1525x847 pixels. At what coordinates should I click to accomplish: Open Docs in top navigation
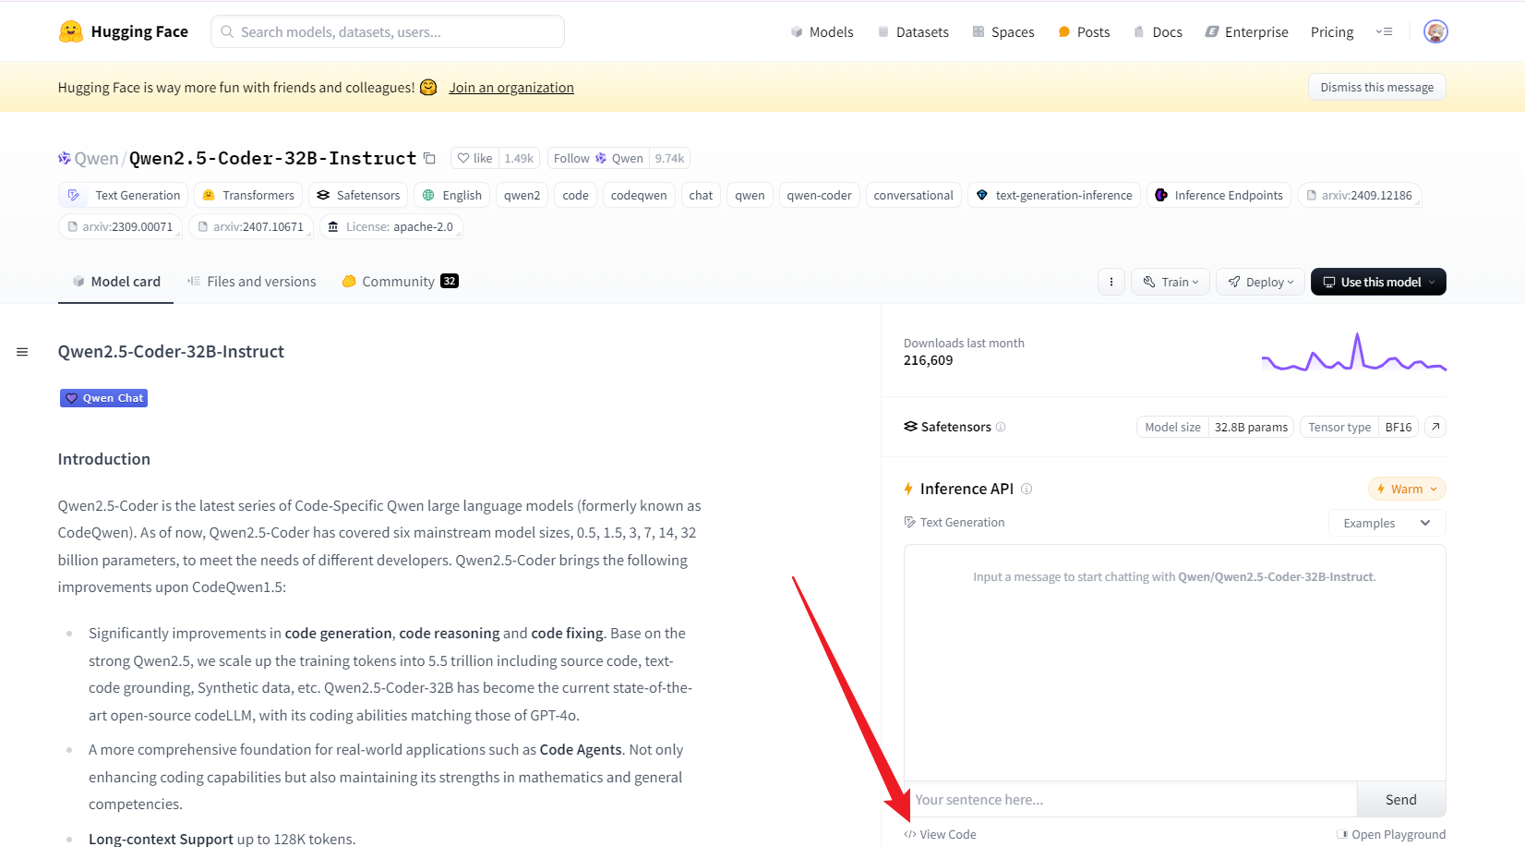(x=1158, y=31)
